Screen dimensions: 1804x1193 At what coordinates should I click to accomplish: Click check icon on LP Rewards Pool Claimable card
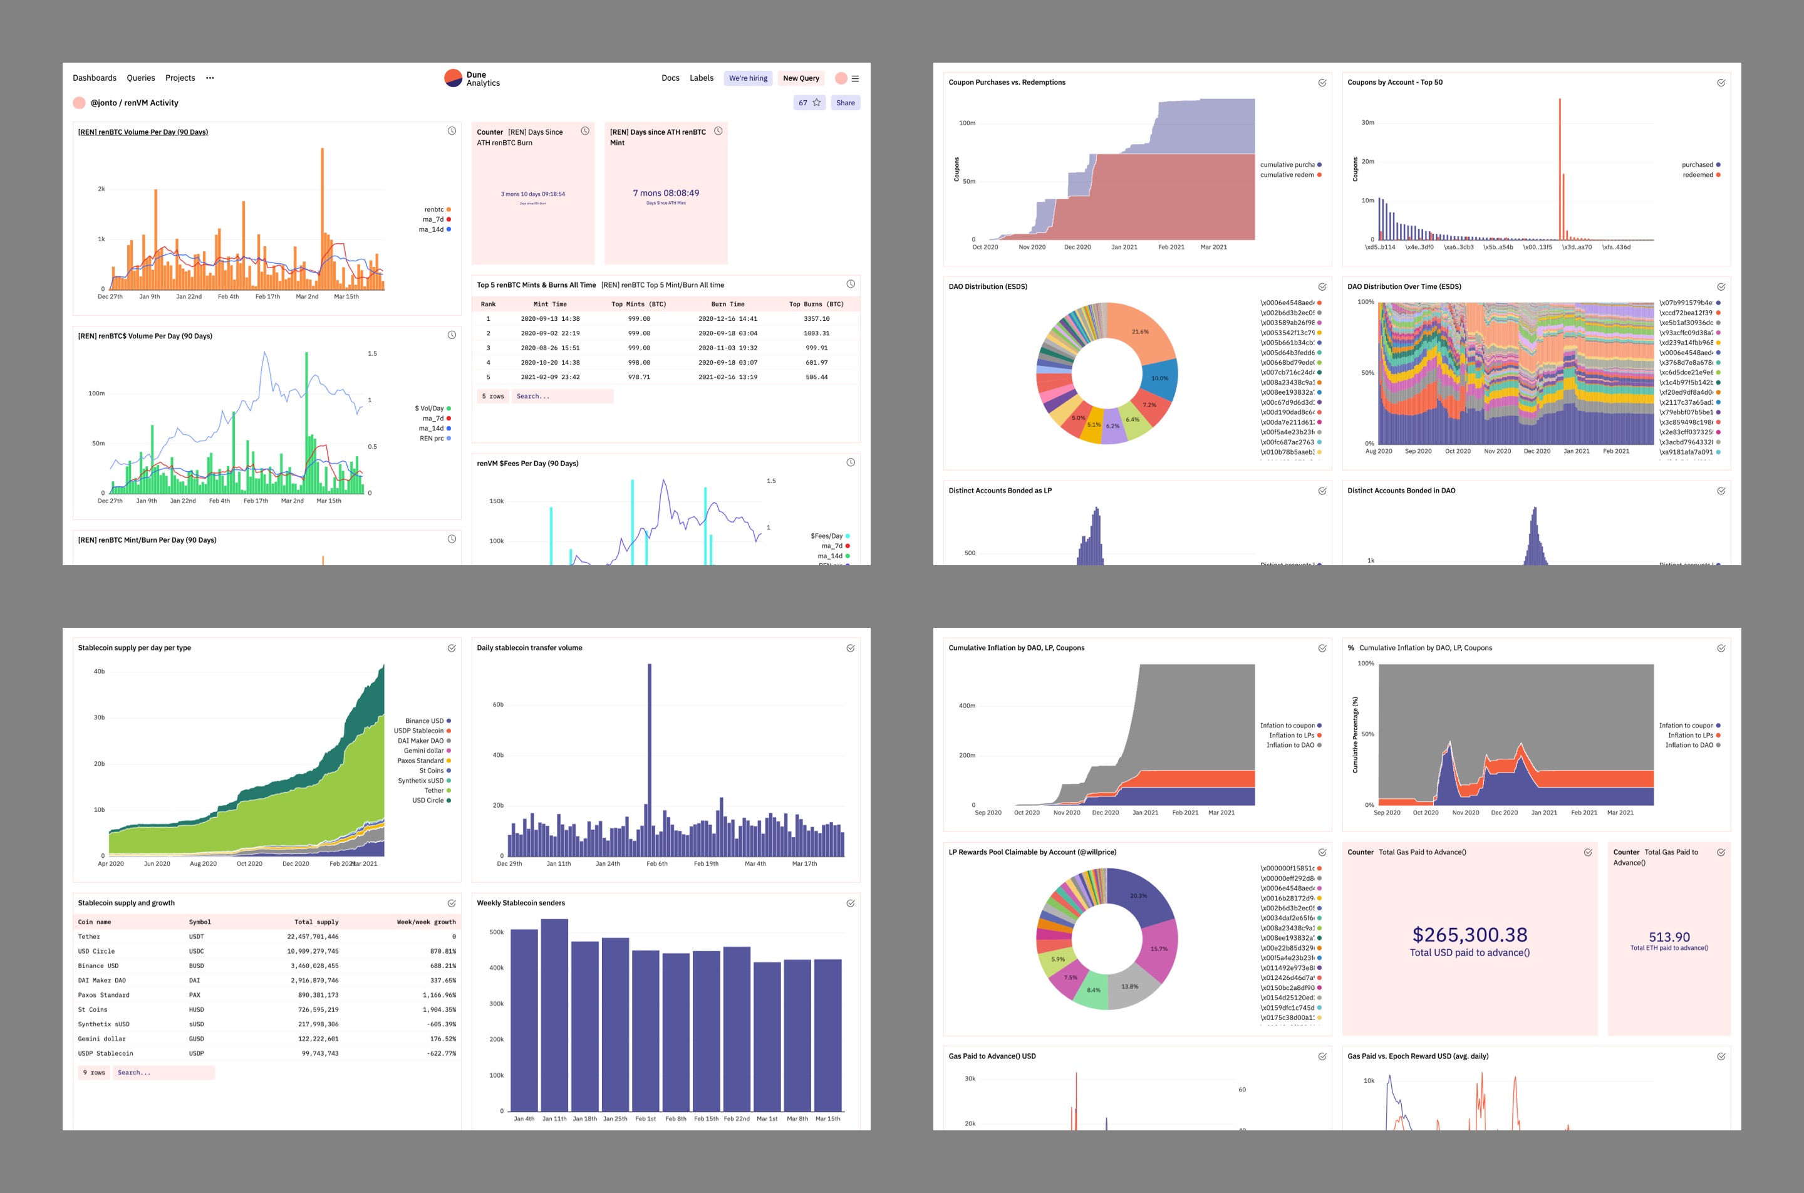1322,852
